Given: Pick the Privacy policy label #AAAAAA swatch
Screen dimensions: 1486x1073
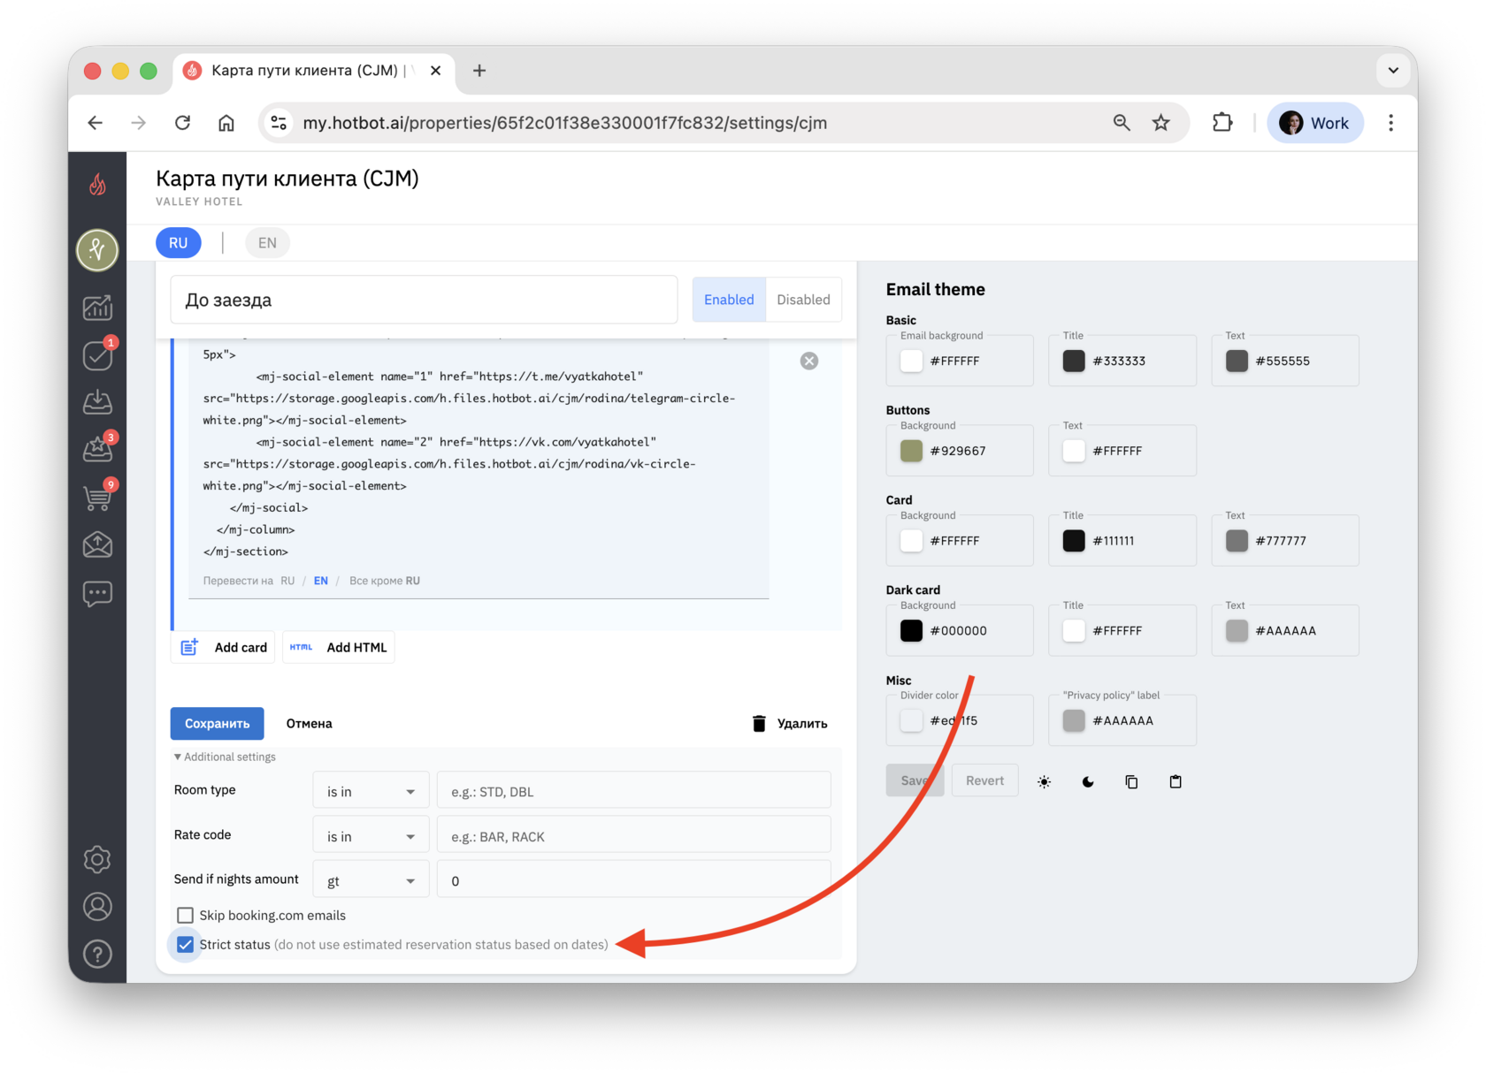Looking at the screenshot, I should 1074,720.
